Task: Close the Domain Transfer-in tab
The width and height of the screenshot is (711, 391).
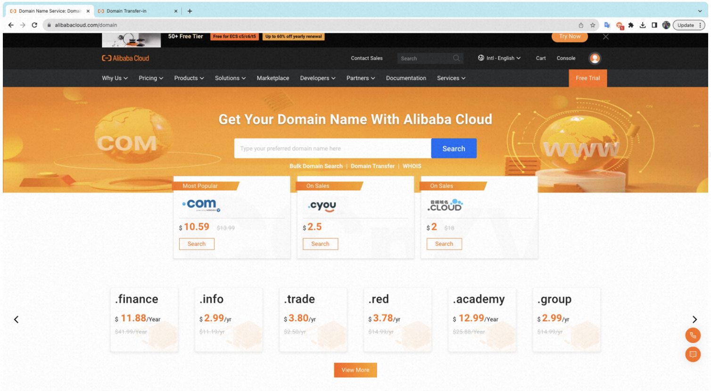Action: coord(176,11)
